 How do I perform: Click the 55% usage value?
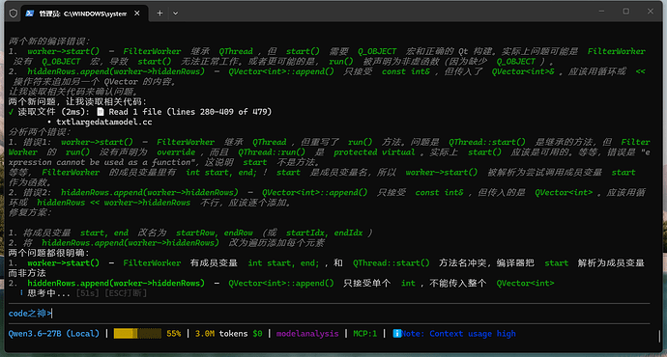(174, 334)
